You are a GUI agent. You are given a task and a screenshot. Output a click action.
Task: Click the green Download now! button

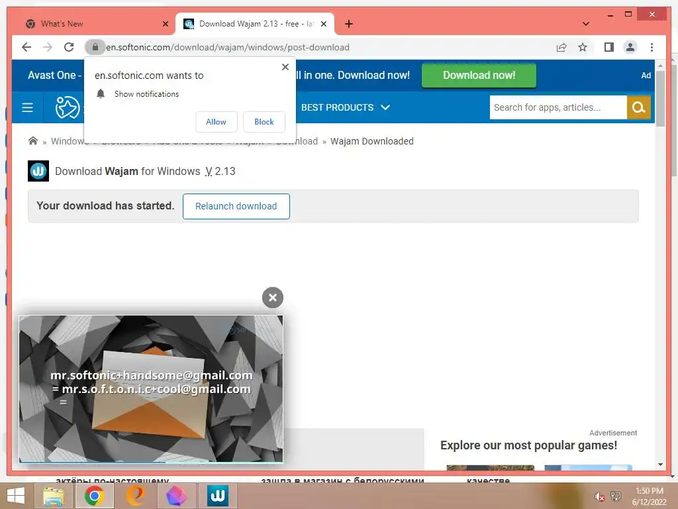[x=479, y=76]
